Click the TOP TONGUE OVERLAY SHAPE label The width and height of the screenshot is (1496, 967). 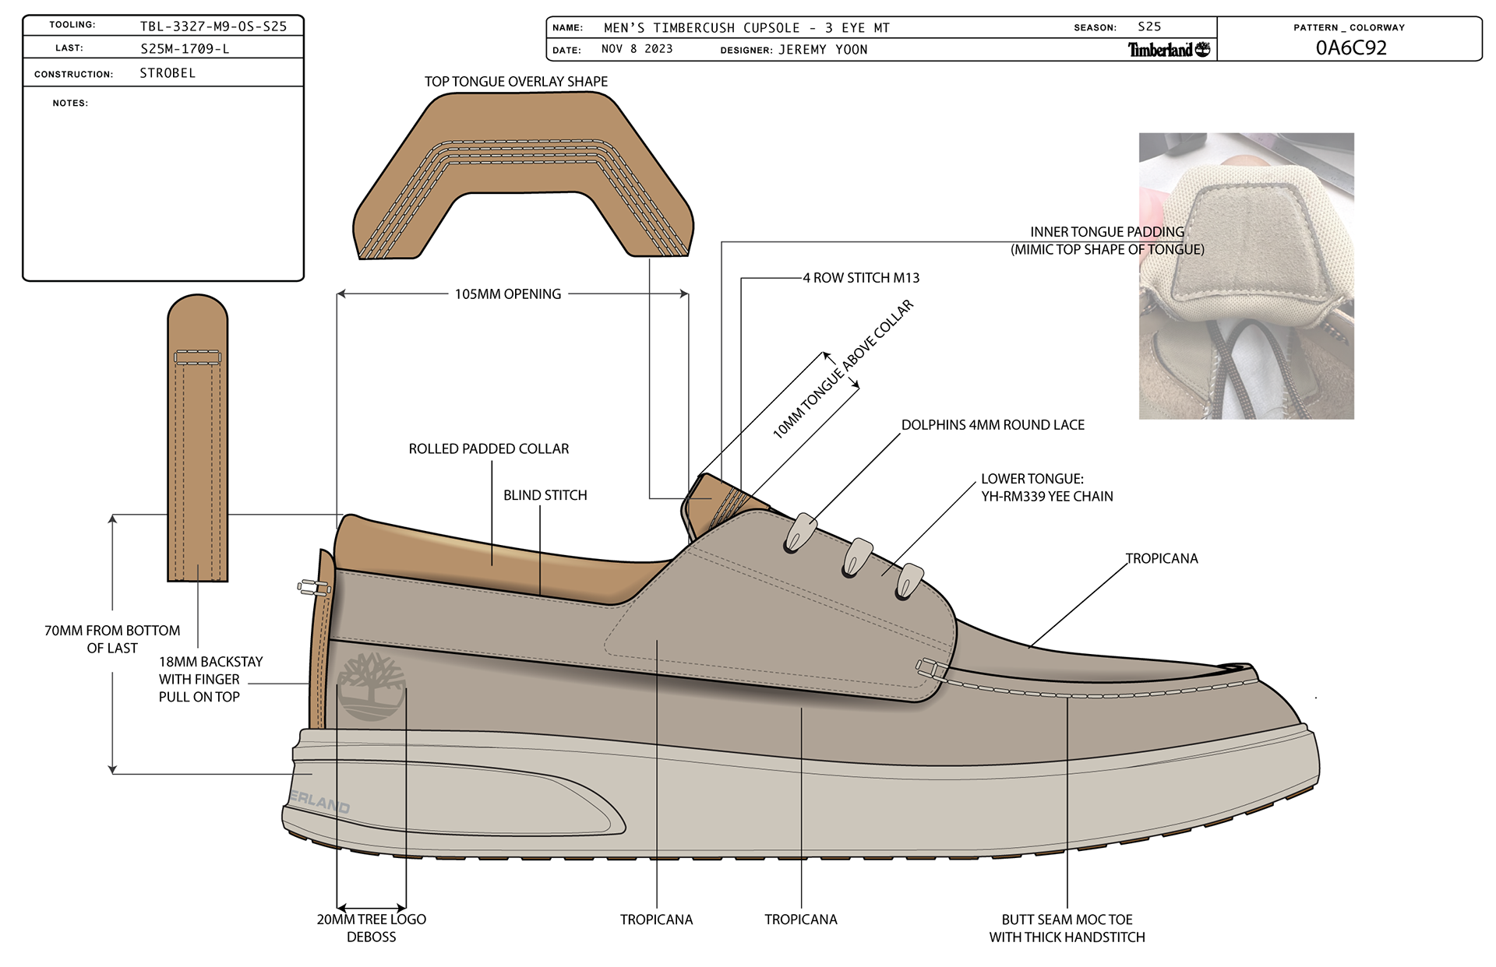click(x=516, y=82)
